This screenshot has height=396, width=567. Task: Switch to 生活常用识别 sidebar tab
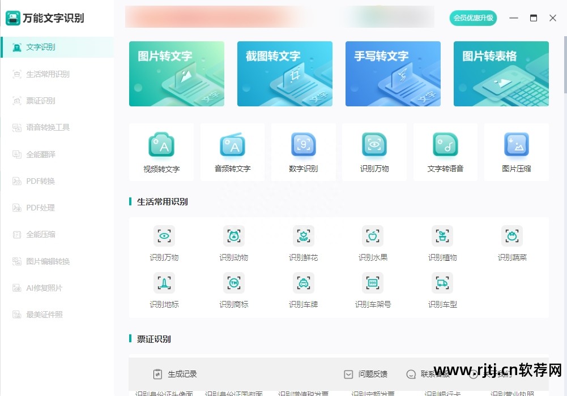click(x=57, y=74)
